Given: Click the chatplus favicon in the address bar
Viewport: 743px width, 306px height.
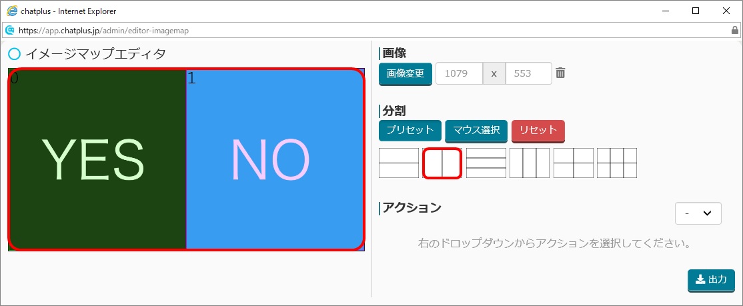Looking at the screenshot, I should 9,30.
